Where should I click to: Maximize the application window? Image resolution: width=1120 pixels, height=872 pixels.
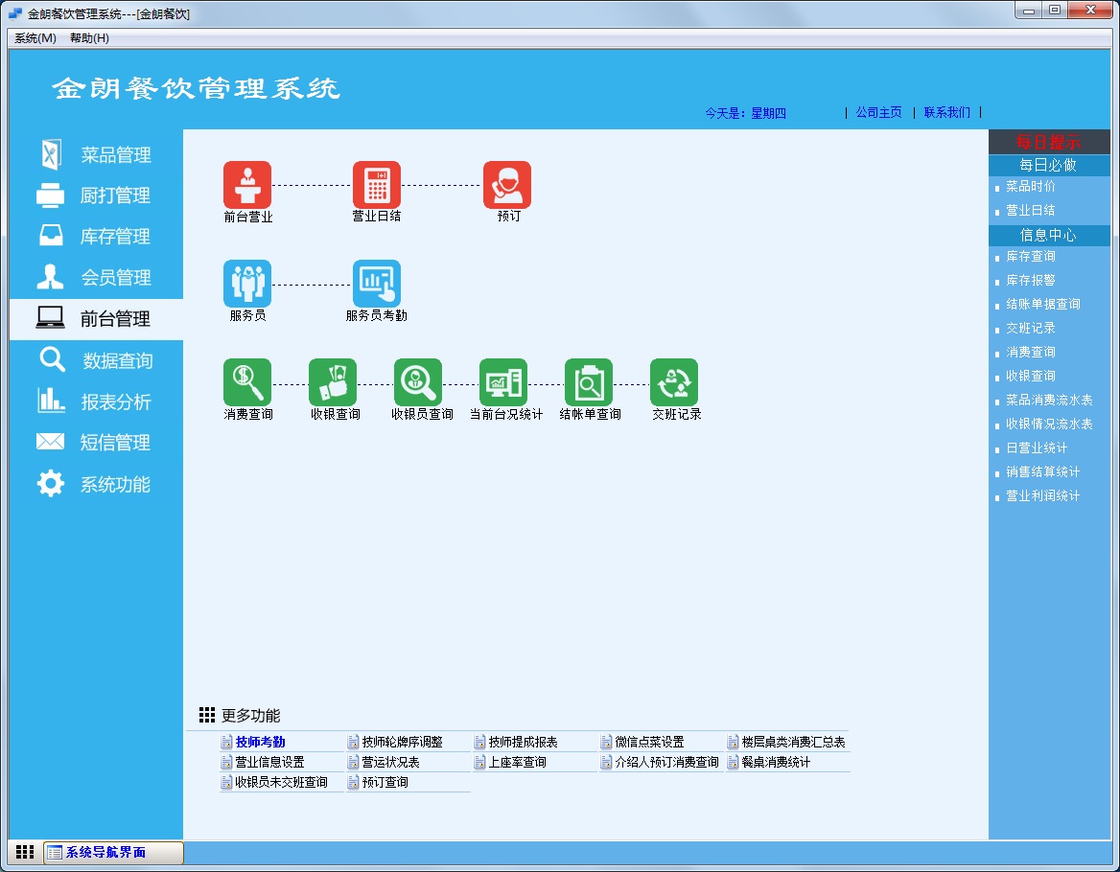click(x=1054, y=10)
